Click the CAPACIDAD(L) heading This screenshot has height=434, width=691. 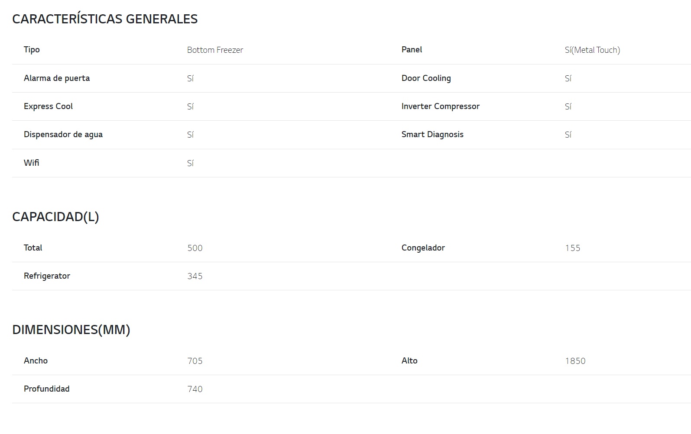point(55,217)
